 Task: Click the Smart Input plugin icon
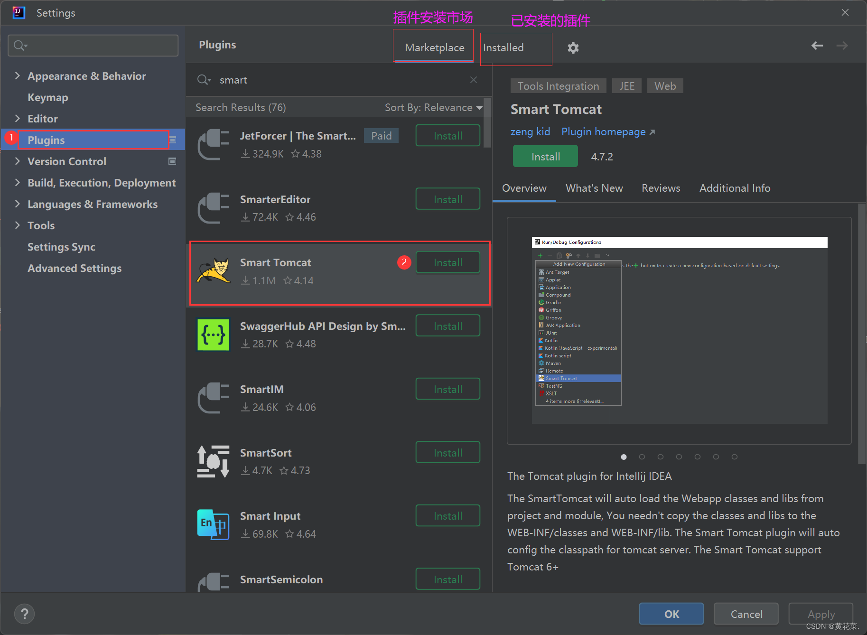pos(213,524)
